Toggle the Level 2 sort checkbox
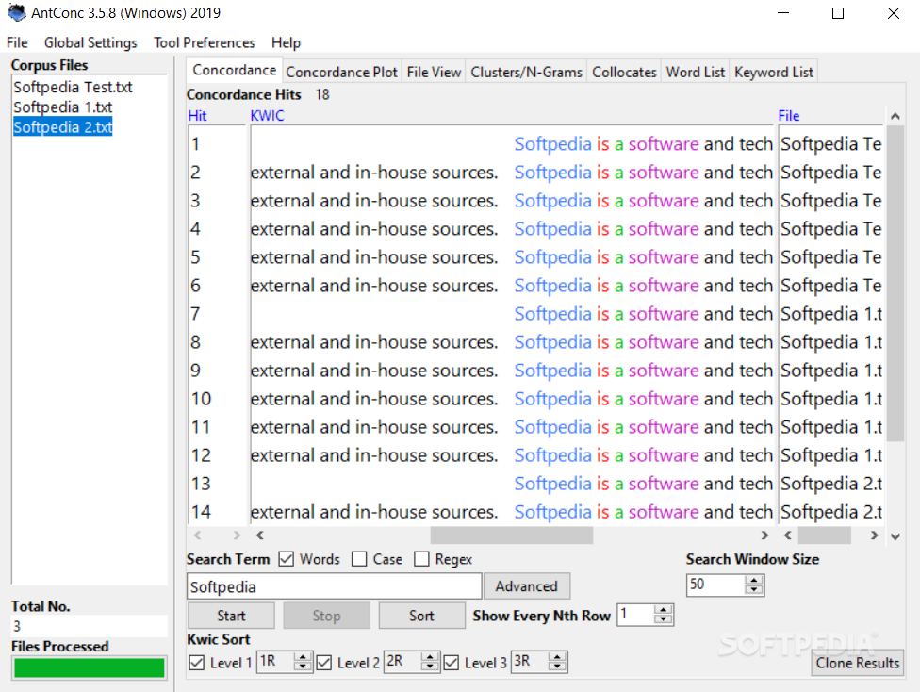 [x=324, y=663]
